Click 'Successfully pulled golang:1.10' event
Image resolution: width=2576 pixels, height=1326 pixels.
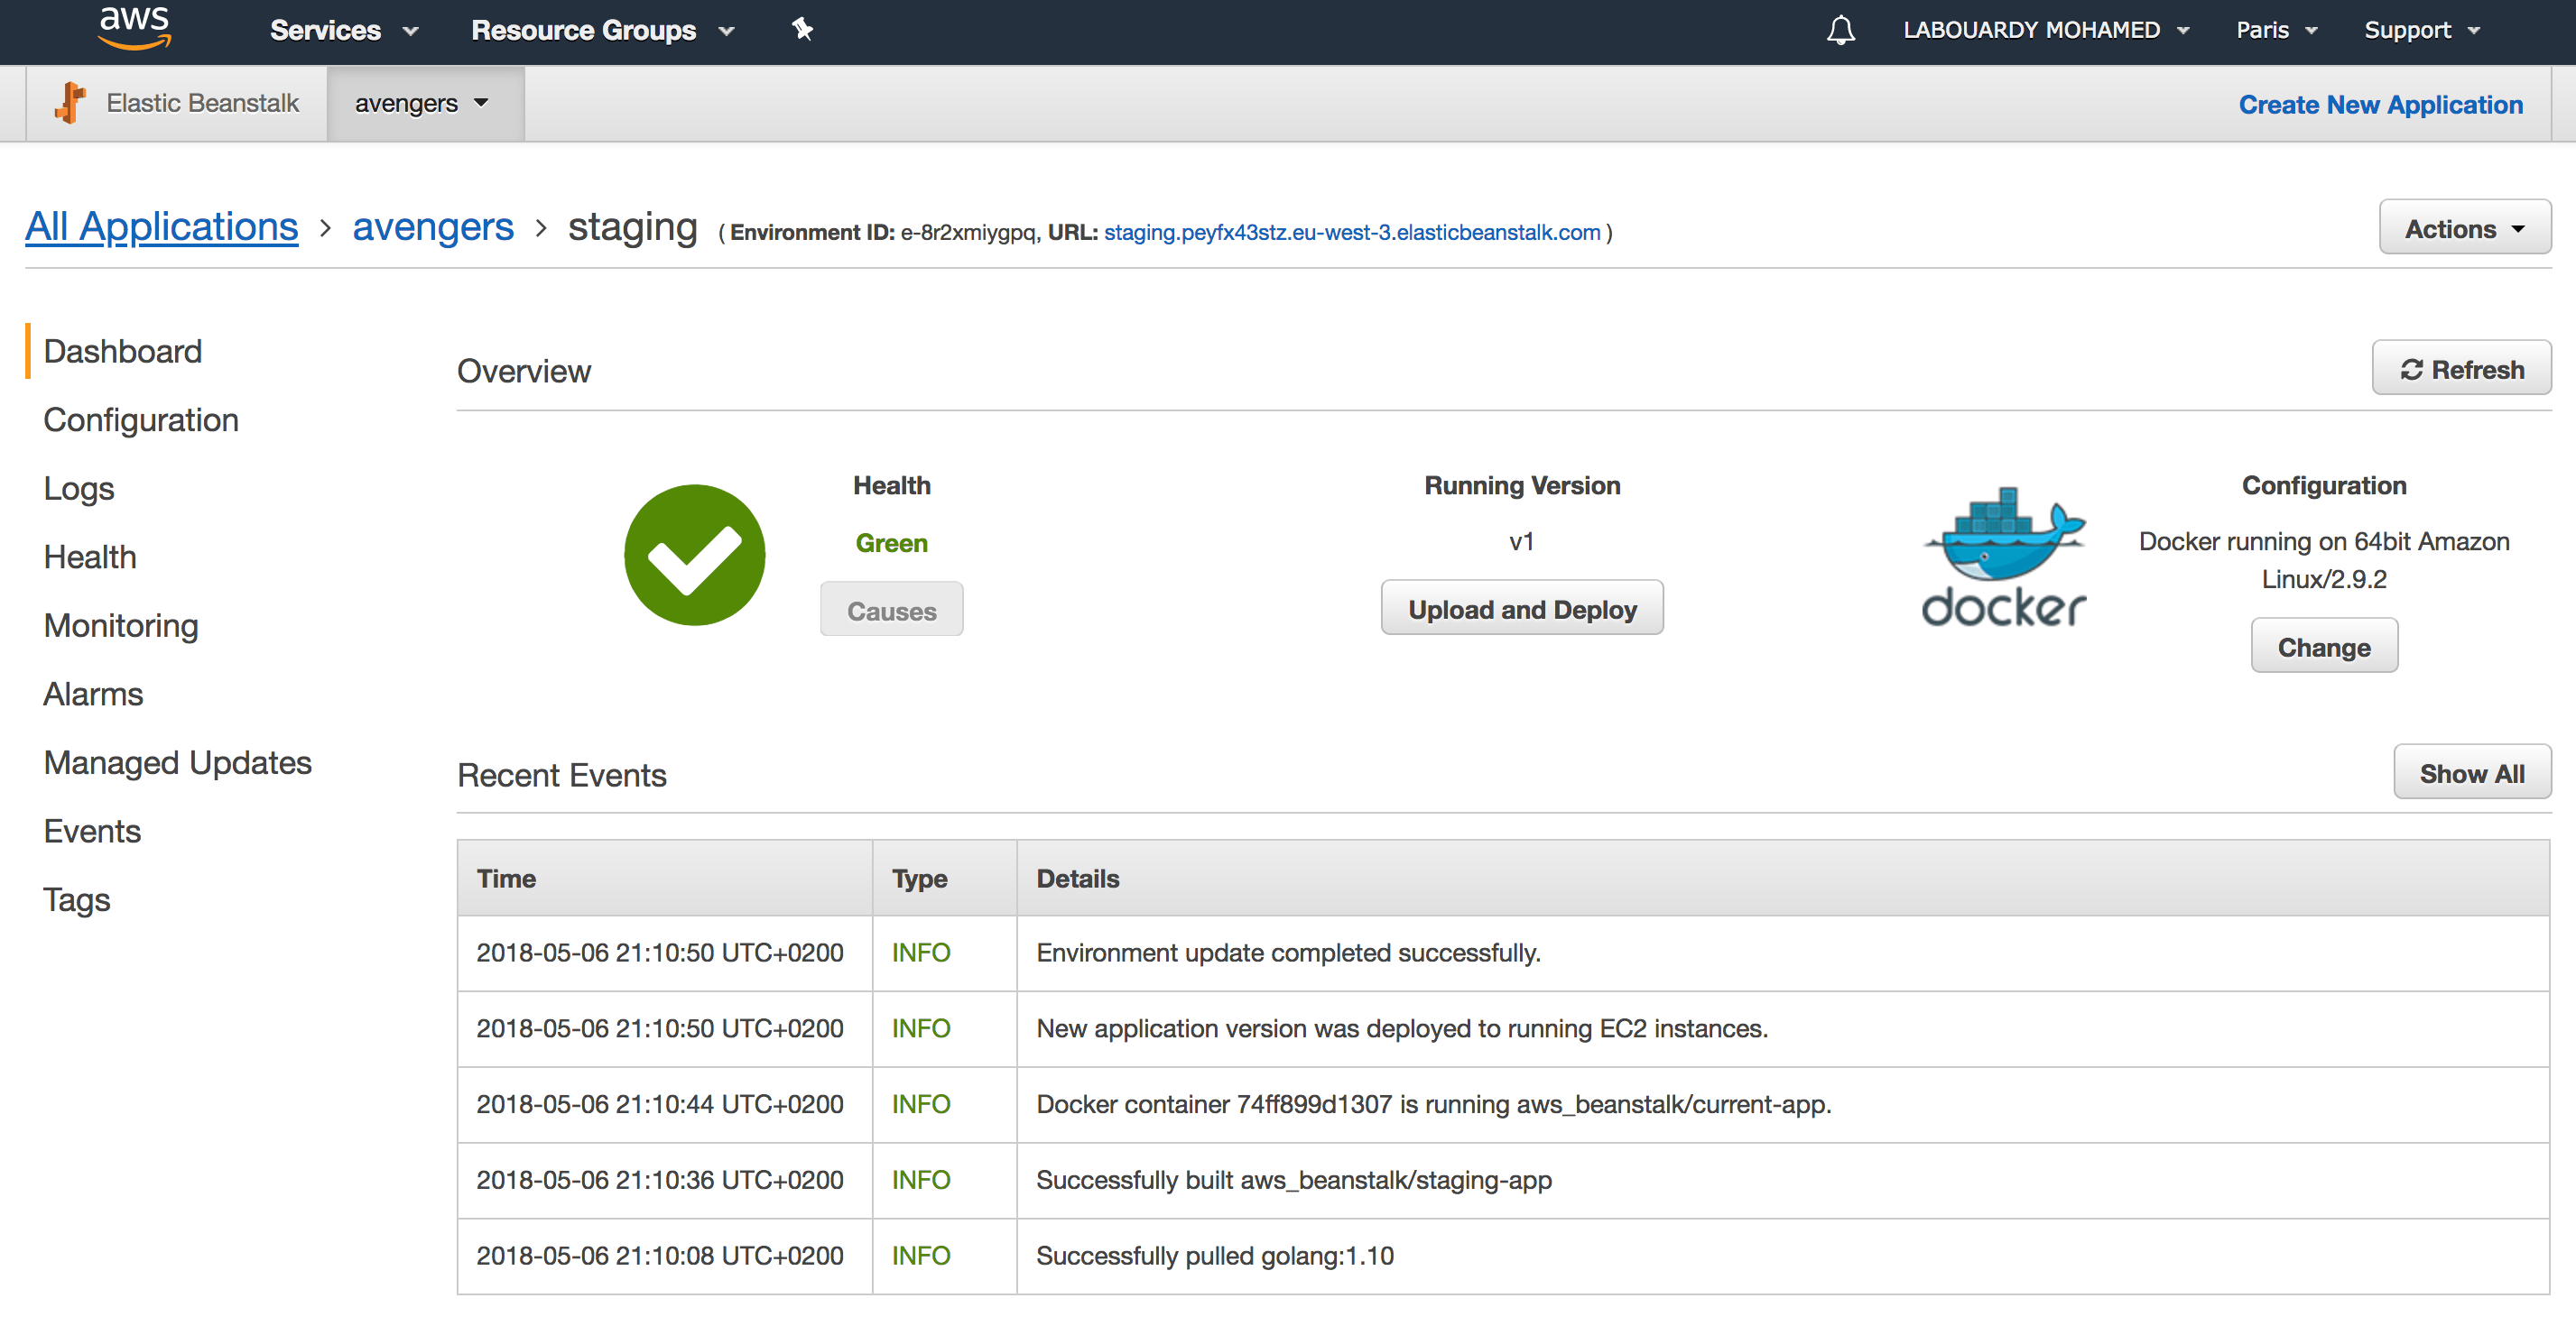pos(1214,1256)
